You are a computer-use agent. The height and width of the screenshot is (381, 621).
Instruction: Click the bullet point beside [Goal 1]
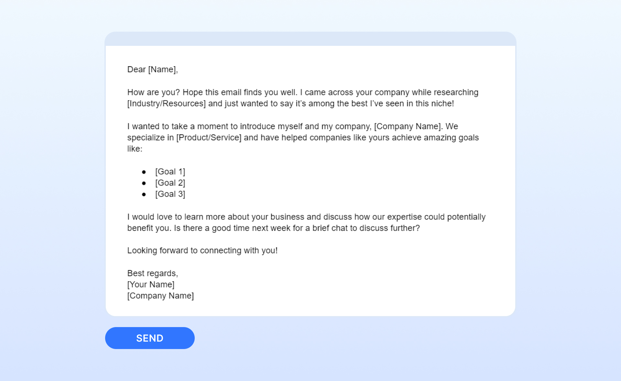[144, 172]
